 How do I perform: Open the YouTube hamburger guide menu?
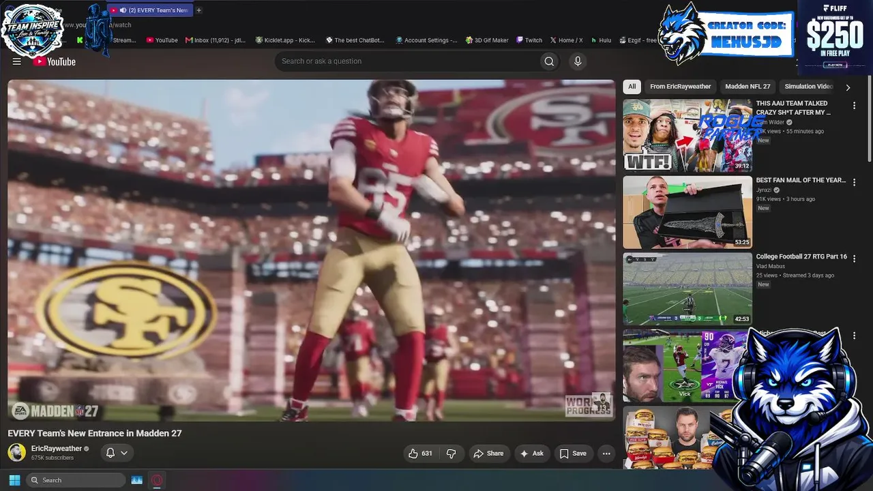(x=16, y=61)
